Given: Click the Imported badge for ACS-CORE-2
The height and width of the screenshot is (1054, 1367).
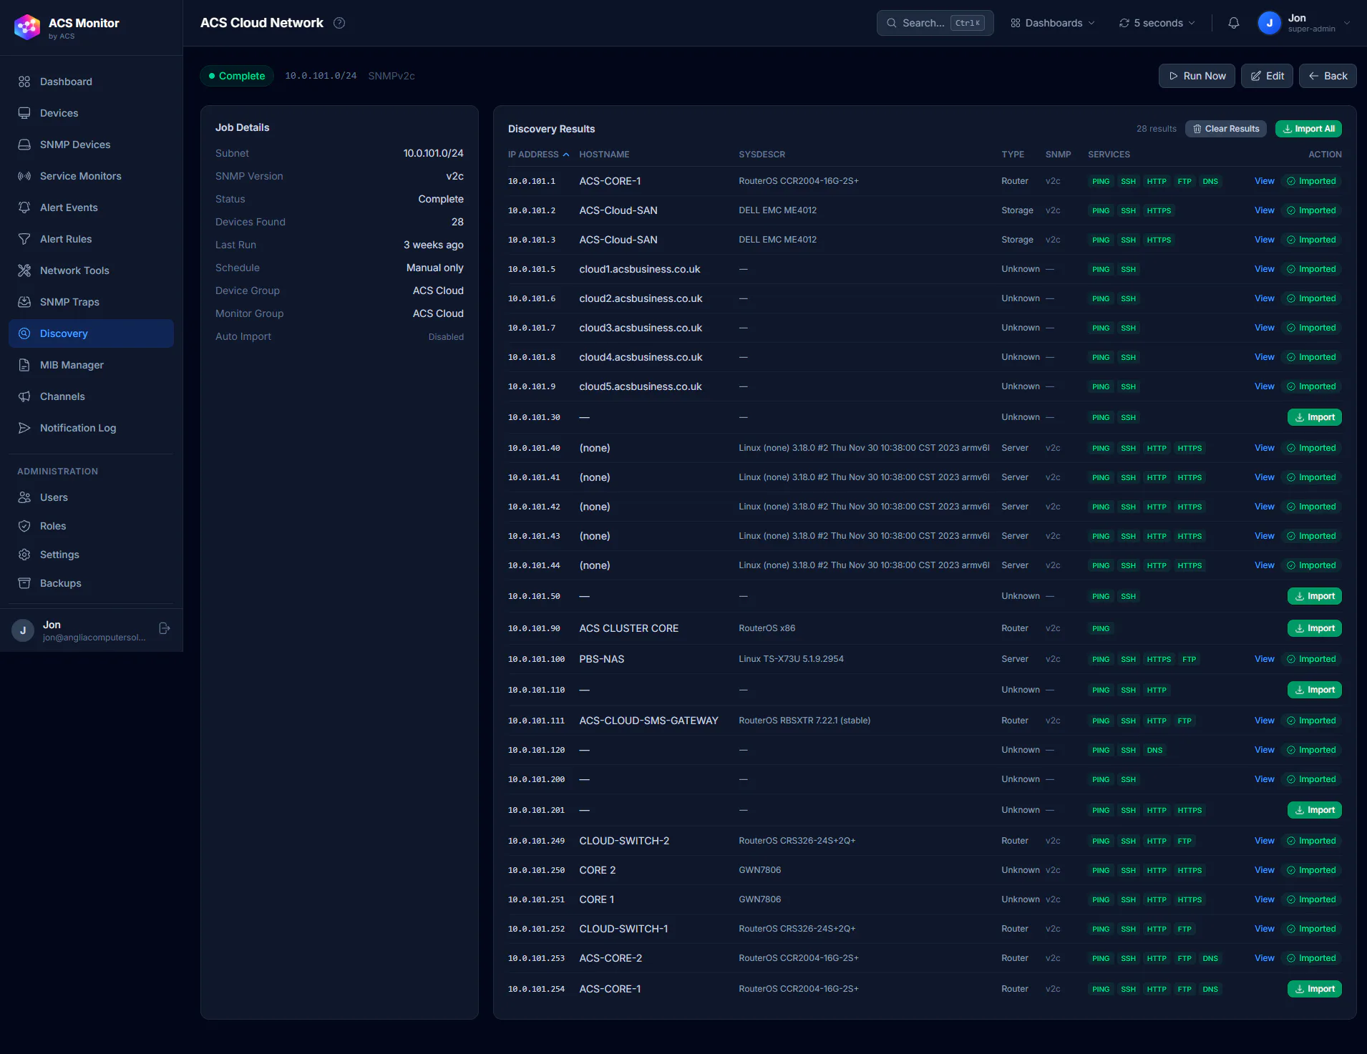Looking at the screenshot, I should 1311,958.
